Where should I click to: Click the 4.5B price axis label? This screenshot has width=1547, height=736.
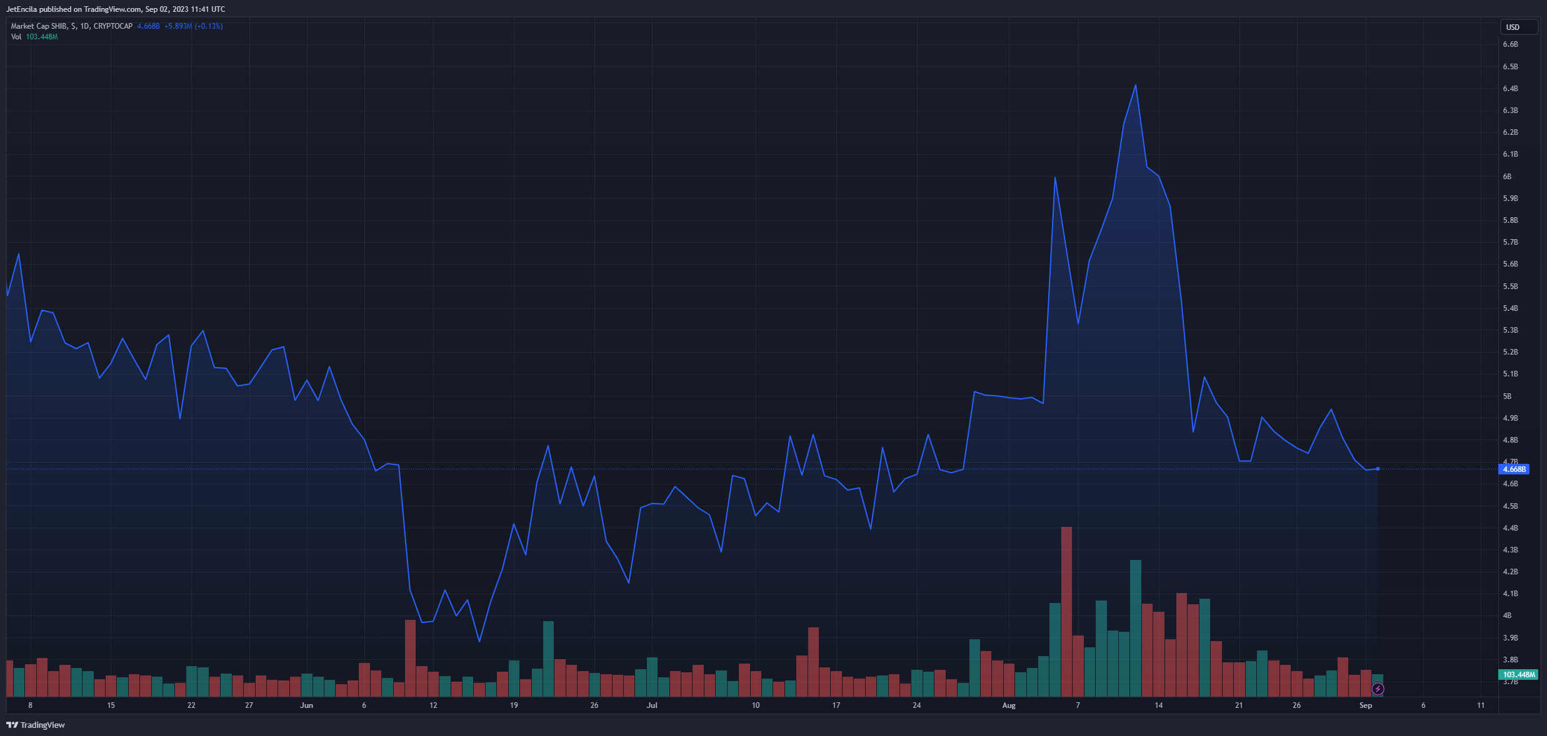(1510, 506)
